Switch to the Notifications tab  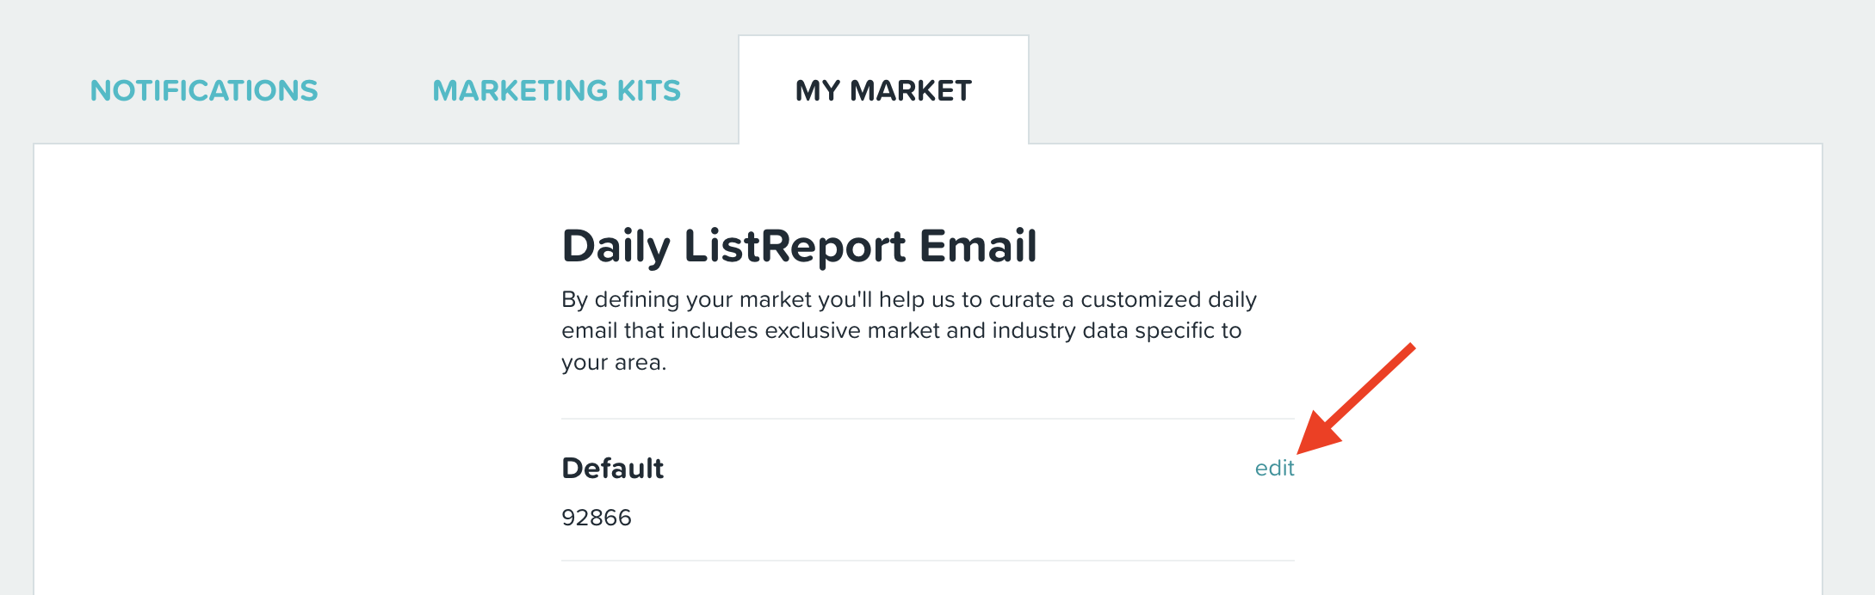point(204,90)
